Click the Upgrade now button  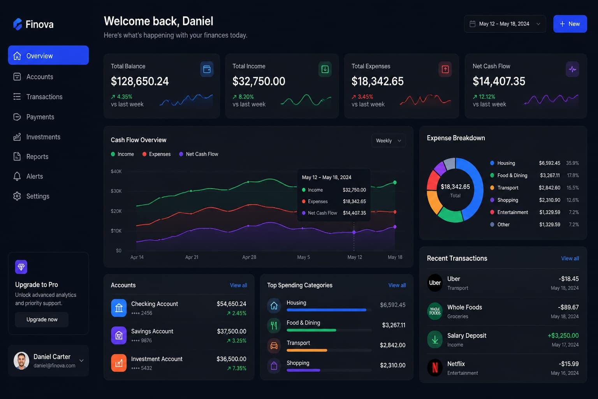click(x=42, y=320)
